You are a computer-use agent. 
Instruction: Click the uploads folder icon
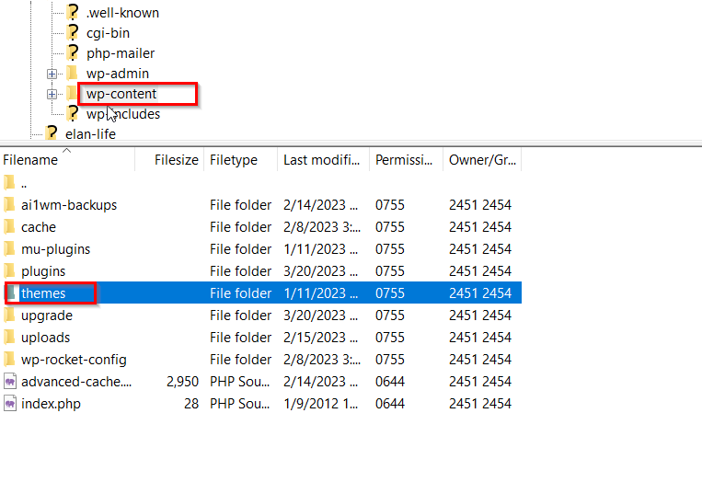(x=9, y=338)
